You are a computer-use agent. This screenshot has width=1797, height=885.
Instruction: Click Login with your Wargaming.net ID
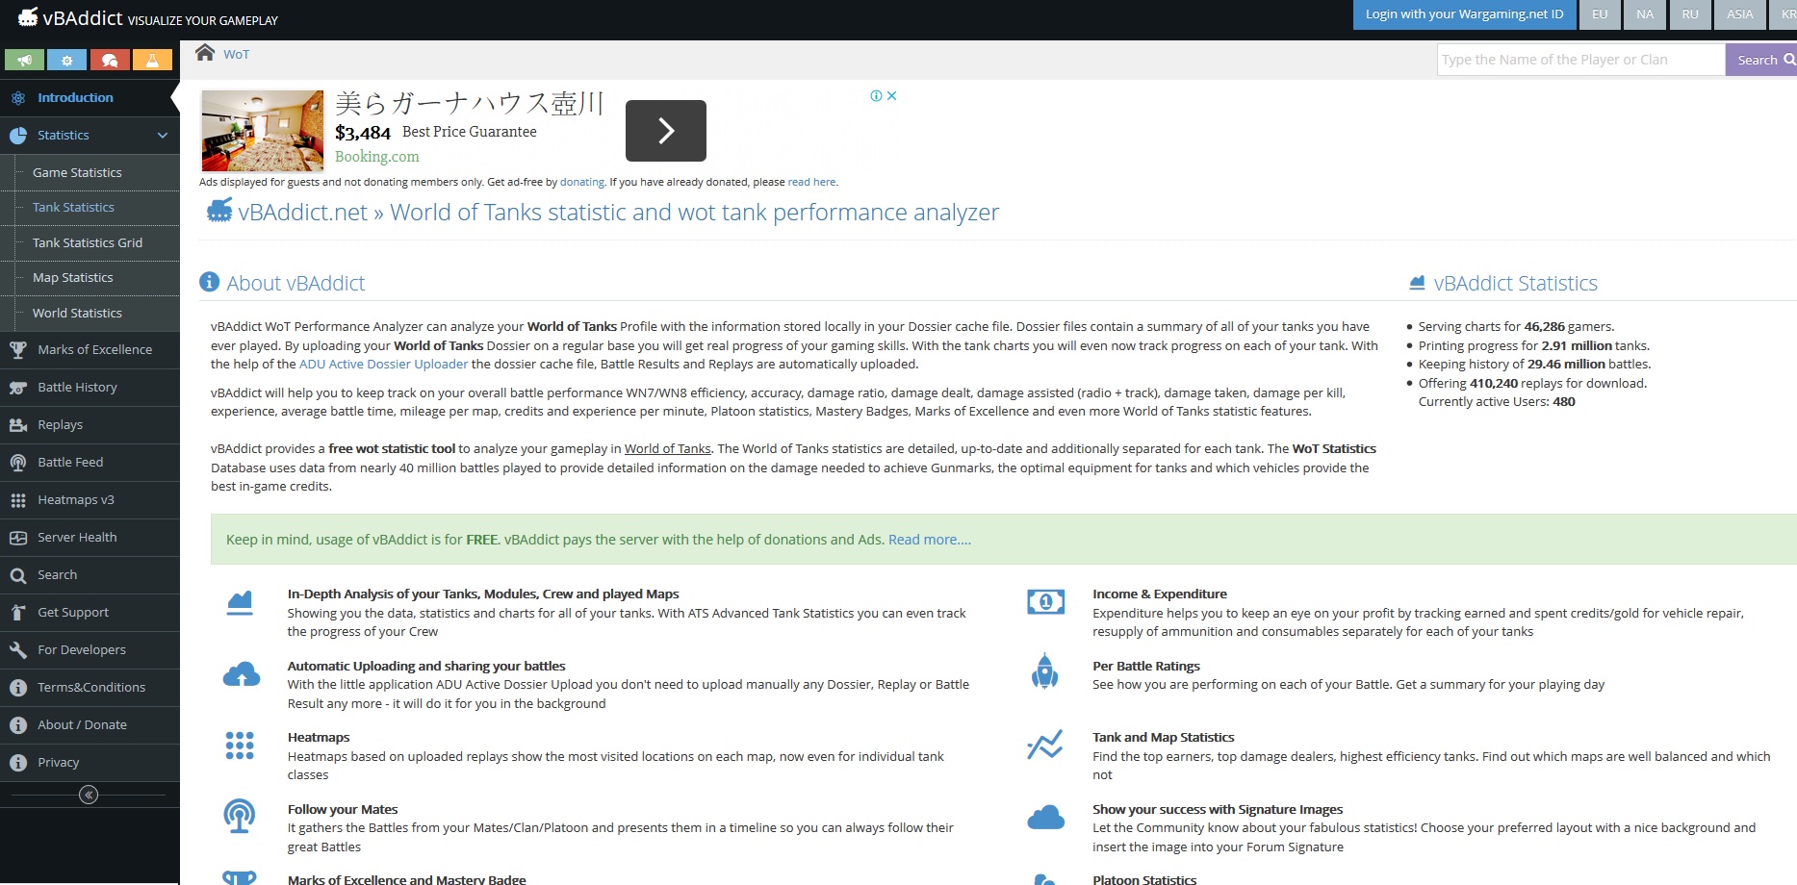tap(1464, 14)
